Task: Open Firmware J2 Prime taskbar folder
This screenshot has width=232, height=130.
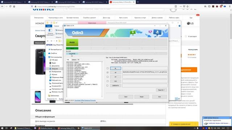Action: [22, 128]
